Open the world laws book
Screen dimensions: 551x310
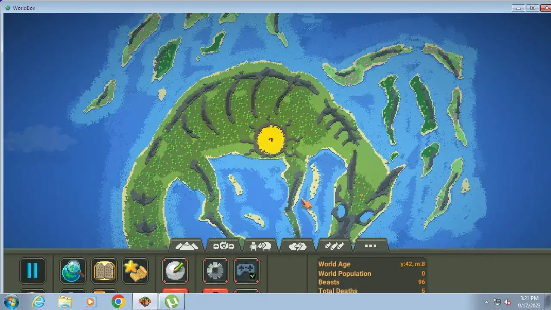104,270
